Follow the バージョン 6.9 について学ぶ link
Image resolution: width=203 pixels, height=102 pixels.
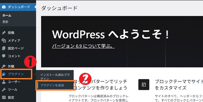click(x=83, y=46)
